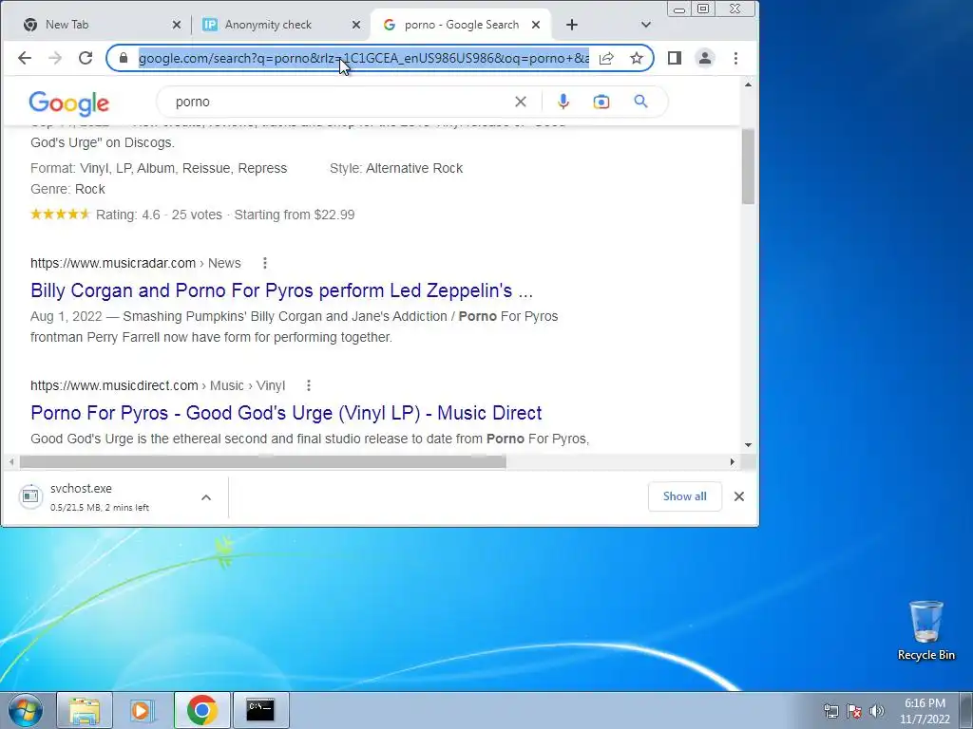Click the svchost.exe download file icon

tap(30, 496)
